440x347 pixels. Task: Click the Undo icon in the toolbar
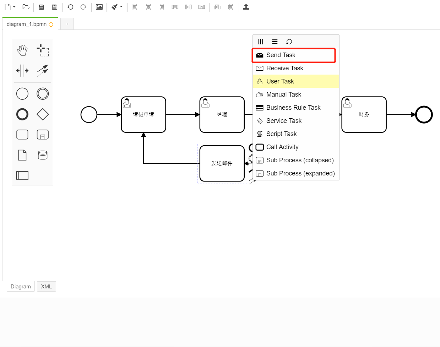tap(70, 7)
